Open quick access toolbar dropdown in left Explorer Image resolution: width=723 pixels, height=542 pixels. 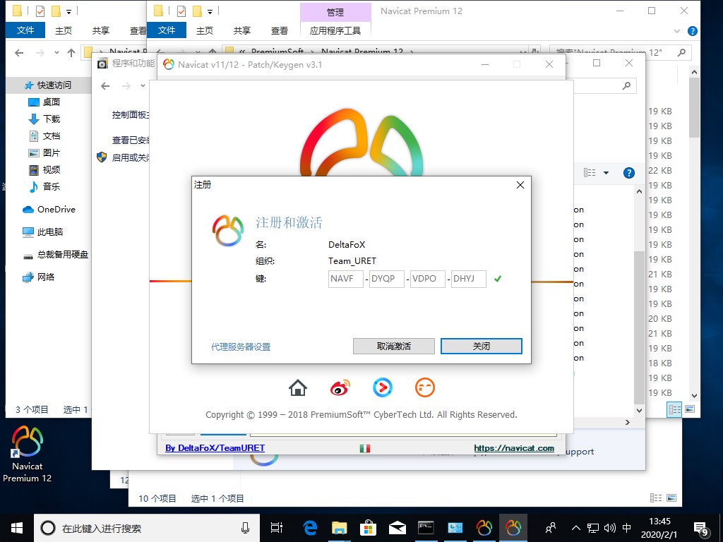[x=68, y=11]
